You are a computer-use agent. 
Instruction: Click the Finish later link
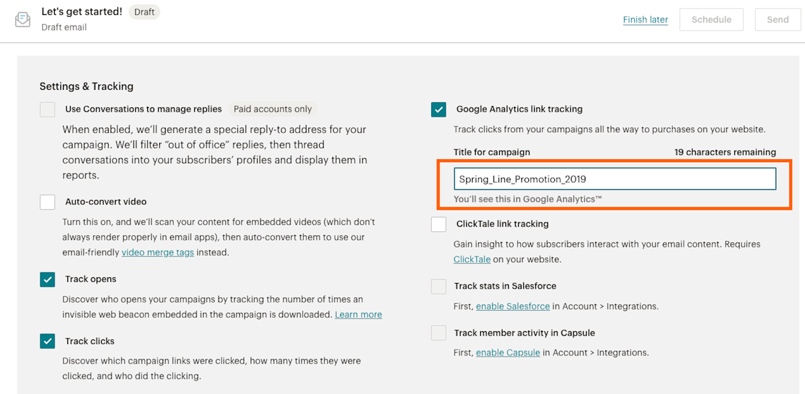(645, 20)
